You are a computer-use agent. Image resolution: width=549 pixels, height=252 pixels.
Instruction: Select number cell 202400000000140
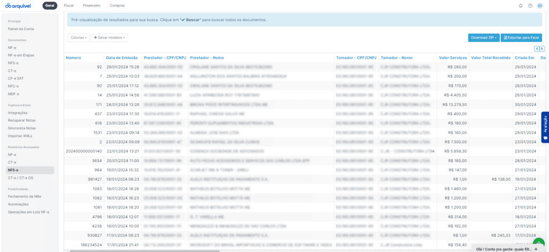[84, 151]
